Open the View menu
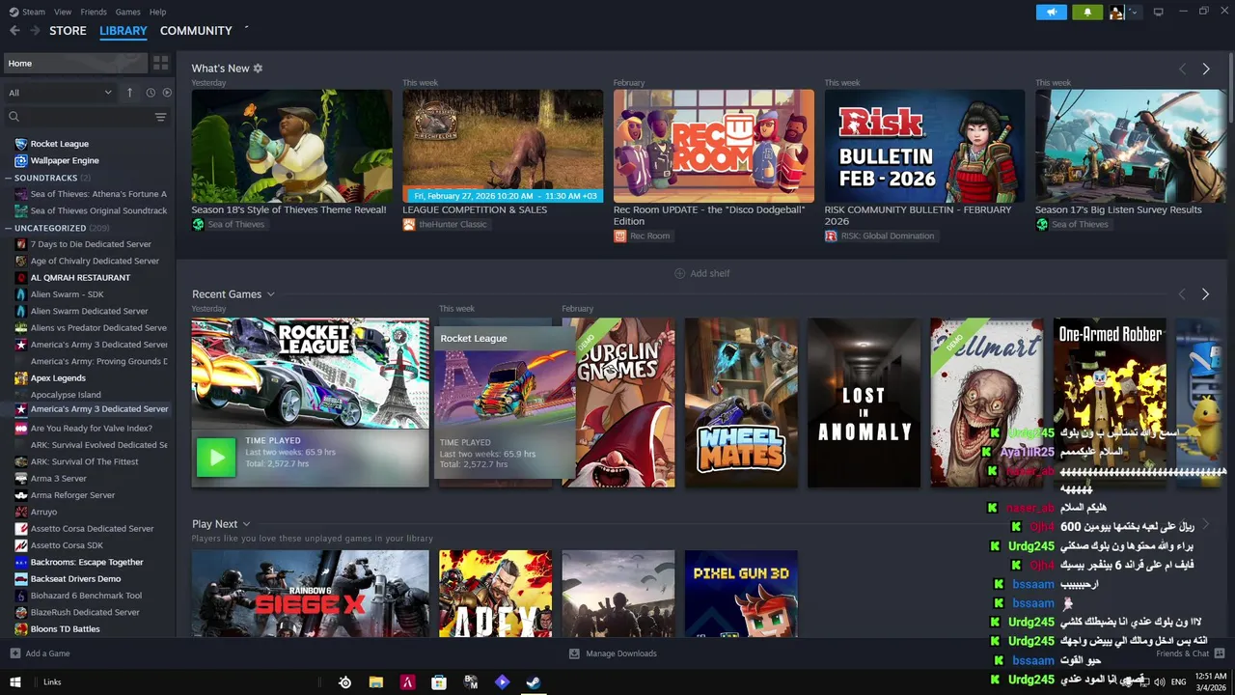Screen dimensions: 1235x695 63,12
